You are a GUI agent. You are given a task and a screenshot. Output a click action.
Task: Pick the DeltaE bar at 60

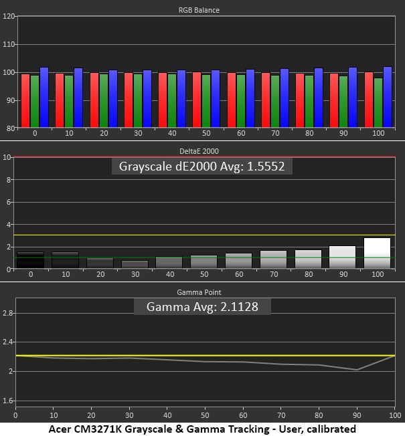238,261
